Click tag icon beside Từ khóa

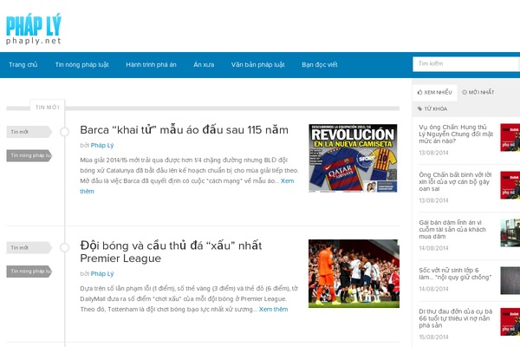419,108
